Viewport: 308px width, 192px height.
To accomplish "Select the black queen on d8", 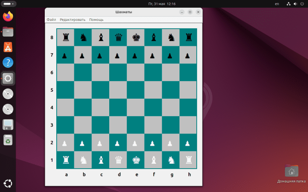I will click(118, 37).
